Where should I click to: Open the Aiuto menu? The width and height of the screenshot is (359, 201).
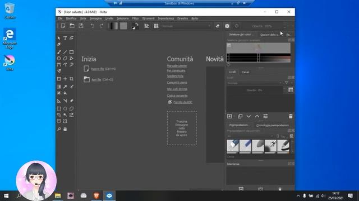[195, 18]
